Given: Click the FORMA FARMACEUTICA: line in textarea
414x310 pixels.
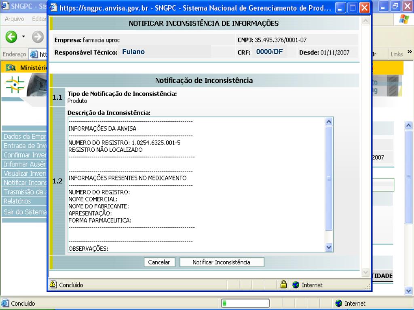Looking at the screenshot, I should click(x=100, y=220).
